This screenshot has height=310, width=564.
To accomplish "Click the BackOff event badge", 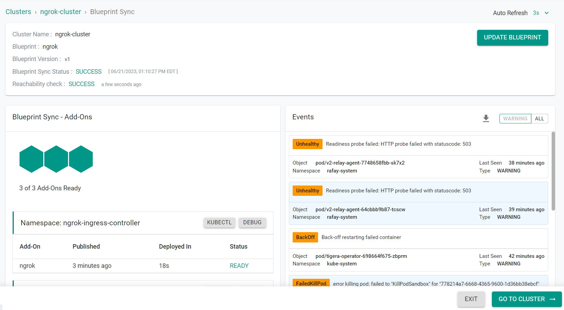I will point(305,237).
